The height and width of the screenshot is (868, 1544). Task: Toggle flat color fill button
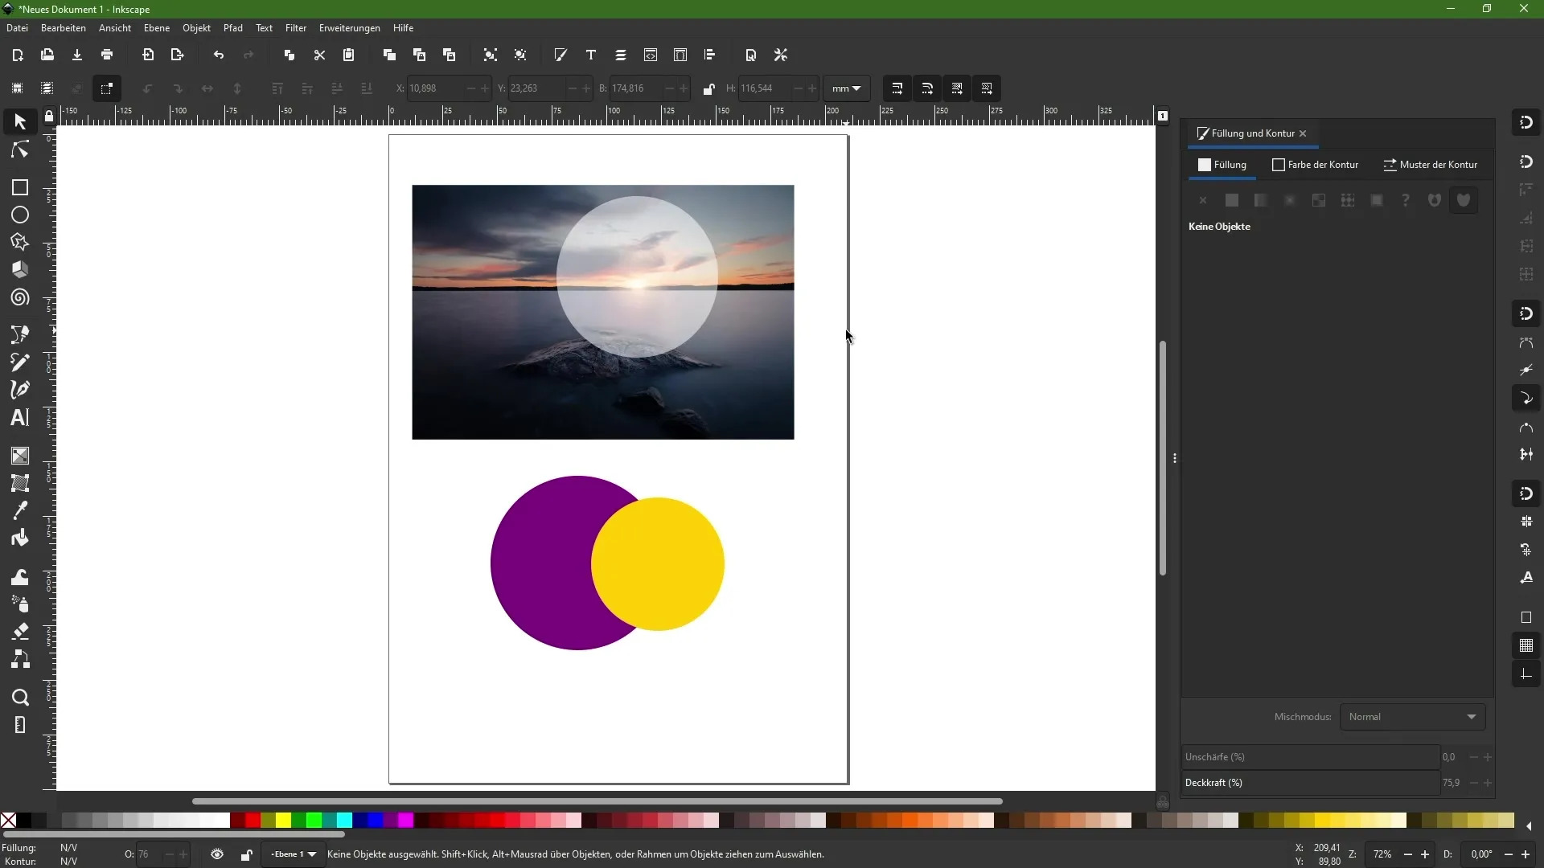(x=1232, y=200)
